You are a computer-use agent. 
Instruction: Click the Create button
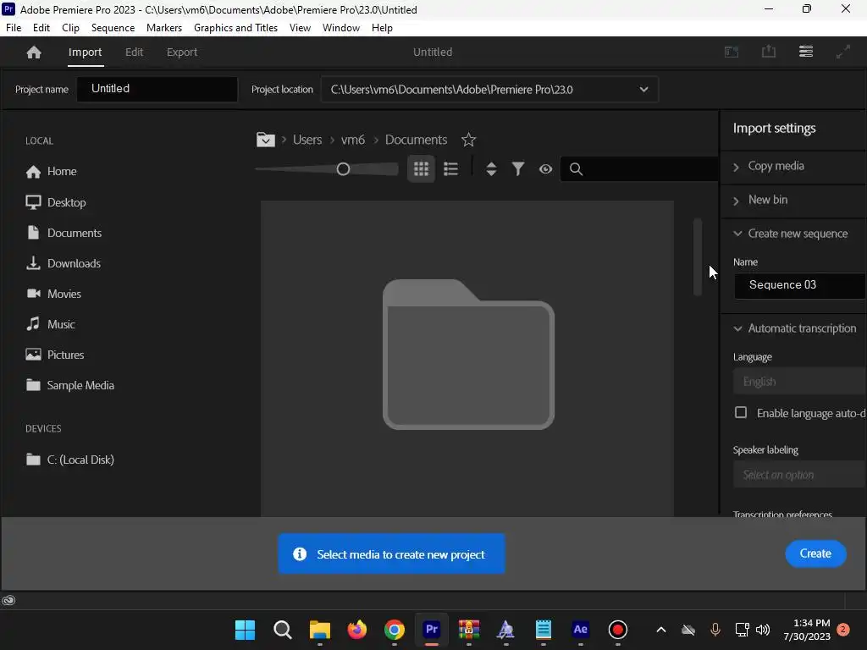click(x=815, y=554)
